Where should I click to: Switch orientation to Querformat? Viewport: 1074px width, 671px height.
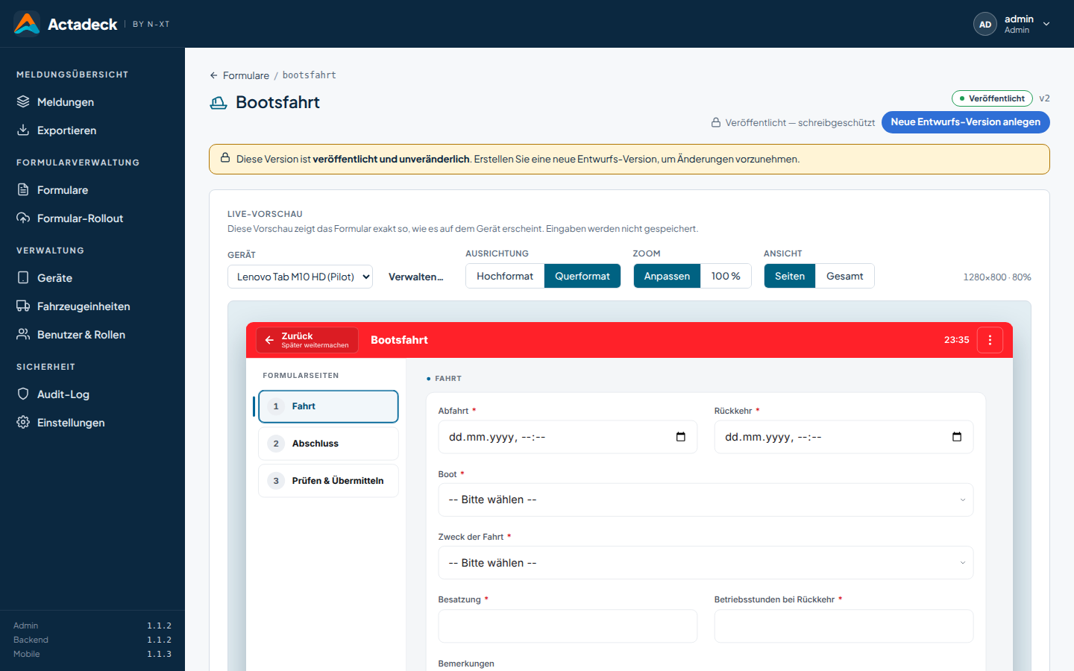(x=582, y=276)
